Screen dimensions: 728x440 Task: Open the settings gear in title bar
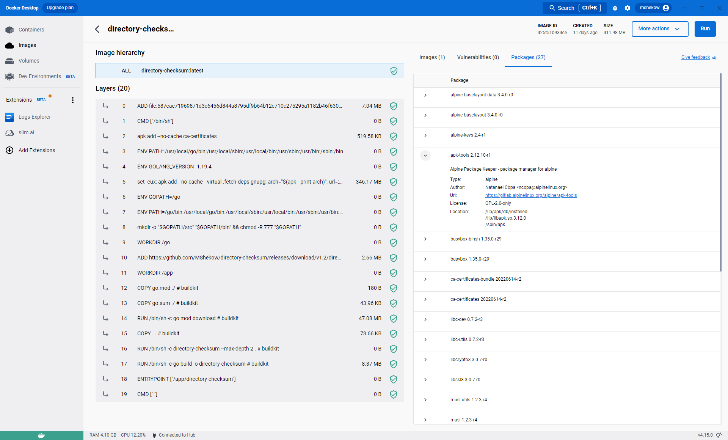628,8
